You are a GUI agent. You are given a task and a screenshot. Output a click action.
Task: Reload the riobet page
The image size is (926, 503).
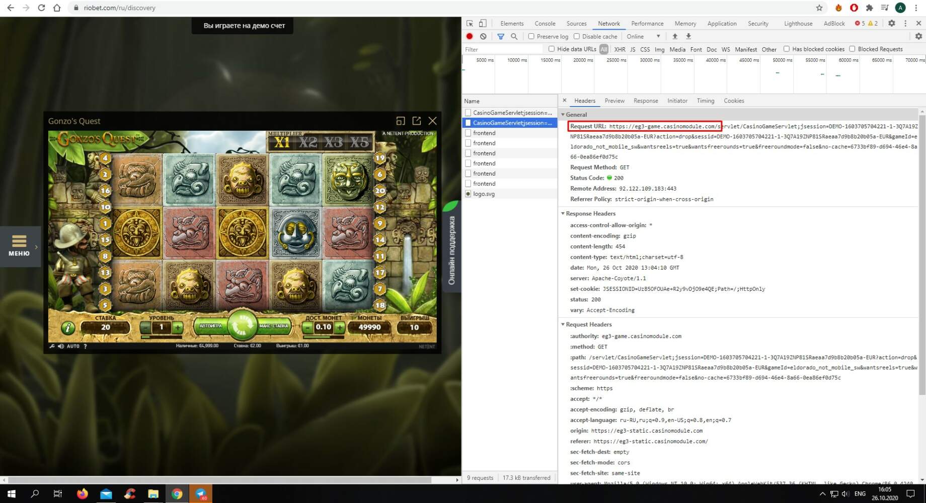click(41, 8)
